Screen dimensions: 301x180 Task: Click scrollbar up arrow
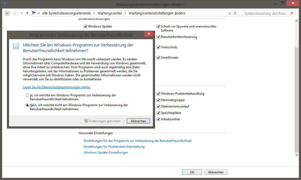click(296, 21)
